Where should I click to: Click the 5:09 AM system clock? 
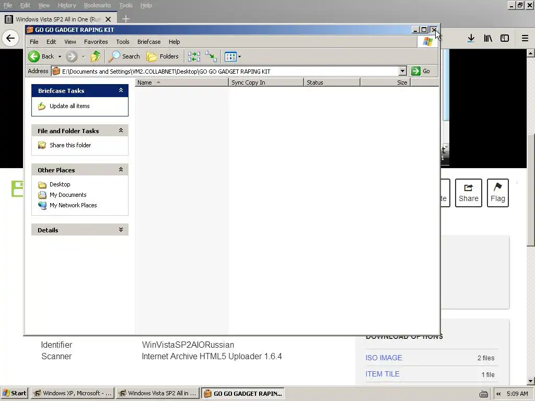tap(517, 394)
